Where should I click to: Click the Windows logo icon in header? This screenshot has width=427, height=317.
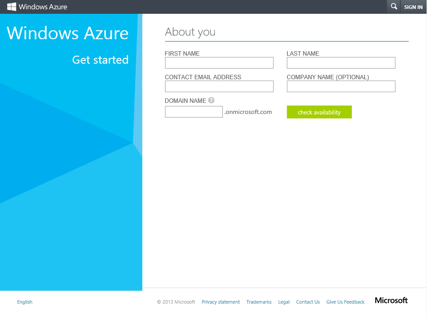click(12, 7)
